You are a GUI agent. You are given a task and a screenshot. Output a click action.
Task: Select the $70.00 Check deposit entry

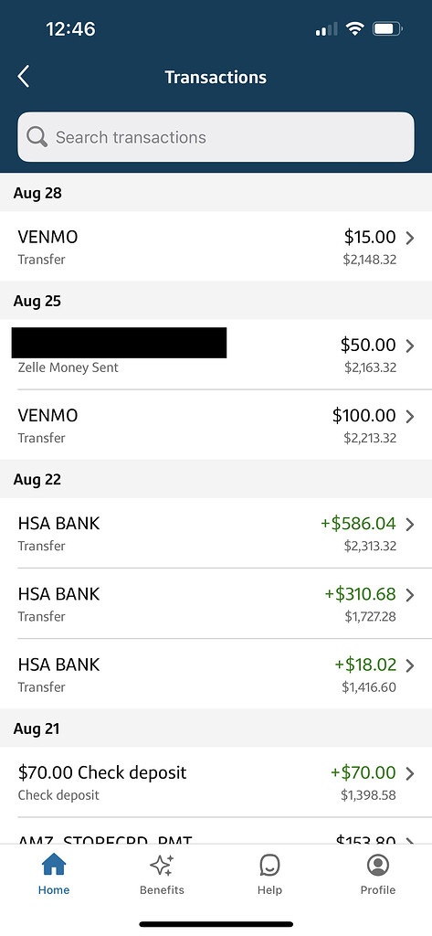(216, 782)
